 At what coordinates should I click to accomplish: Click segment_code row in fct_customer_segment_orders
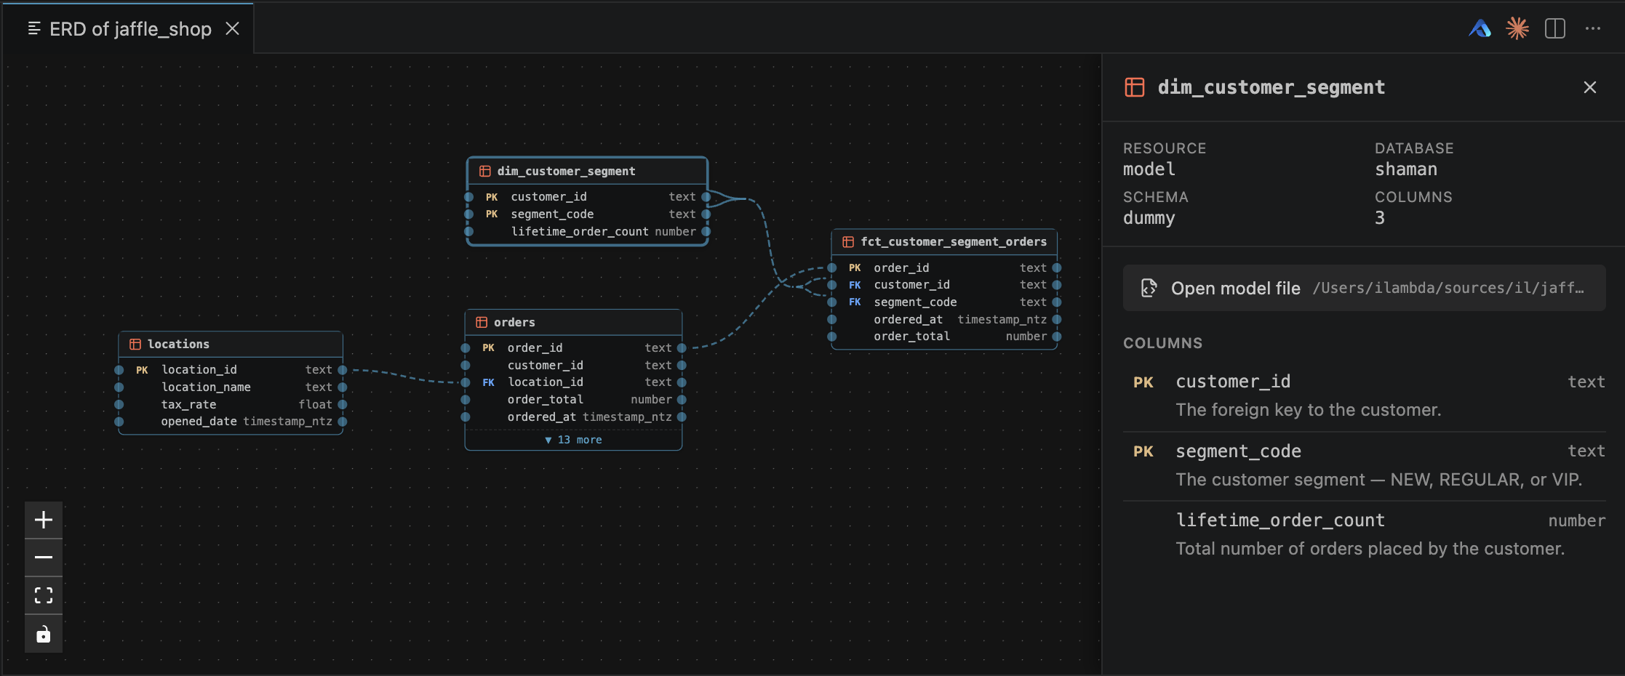(944, 302)
